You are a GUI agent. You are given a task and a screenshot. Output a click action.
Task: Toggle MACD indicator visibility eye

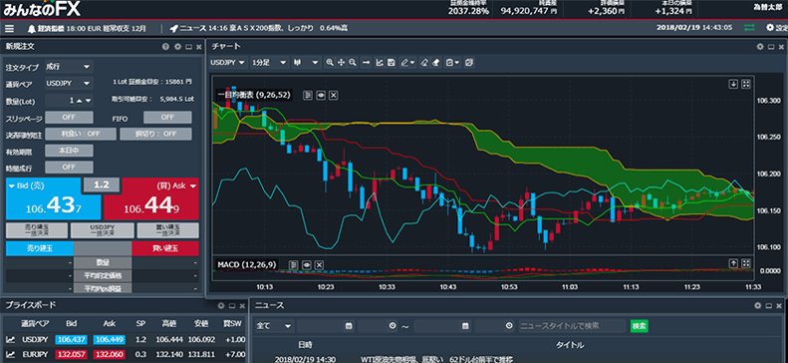click(306, 264)
